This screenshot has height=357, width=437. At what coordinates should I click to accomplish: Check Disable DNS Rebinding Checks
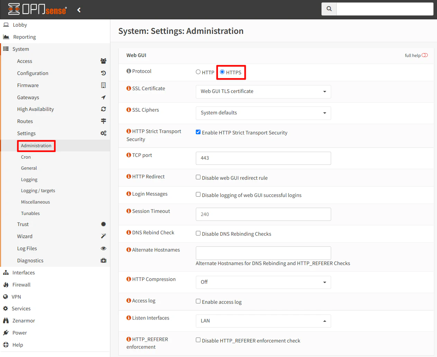[198, 233]
